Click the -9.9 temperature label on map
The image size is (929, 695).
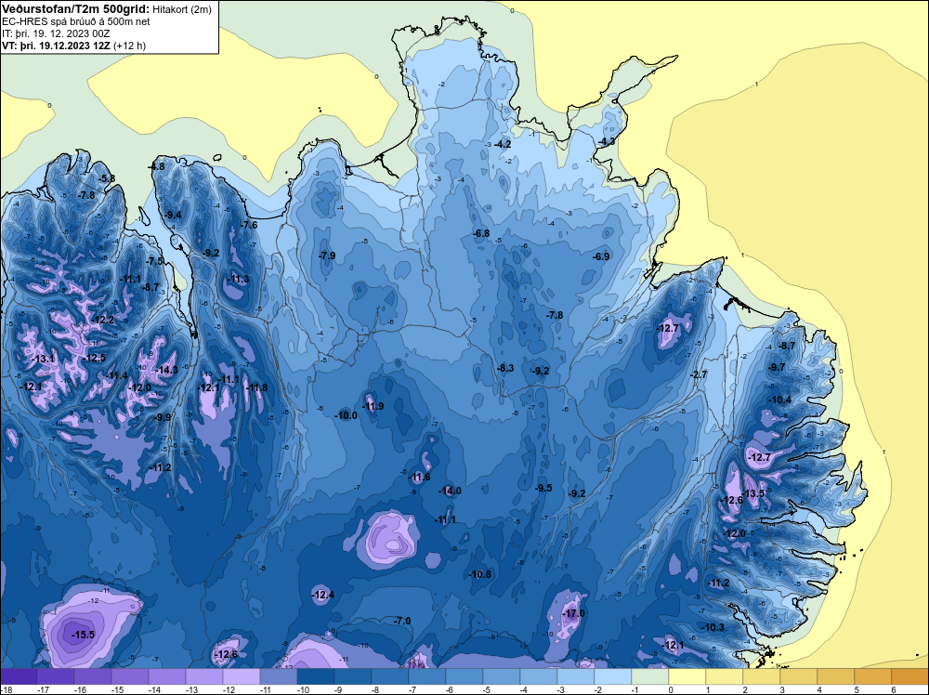coord(163,417)
